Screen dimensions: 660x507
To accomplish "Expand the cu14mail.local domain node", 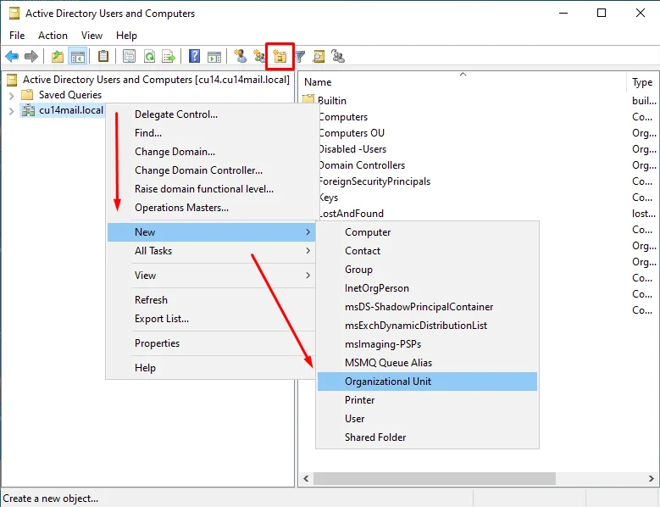I will (x=11, y=111).
